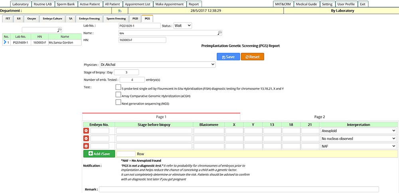
Task: Click the orange Reset button
Action: (x=252, y=57)
